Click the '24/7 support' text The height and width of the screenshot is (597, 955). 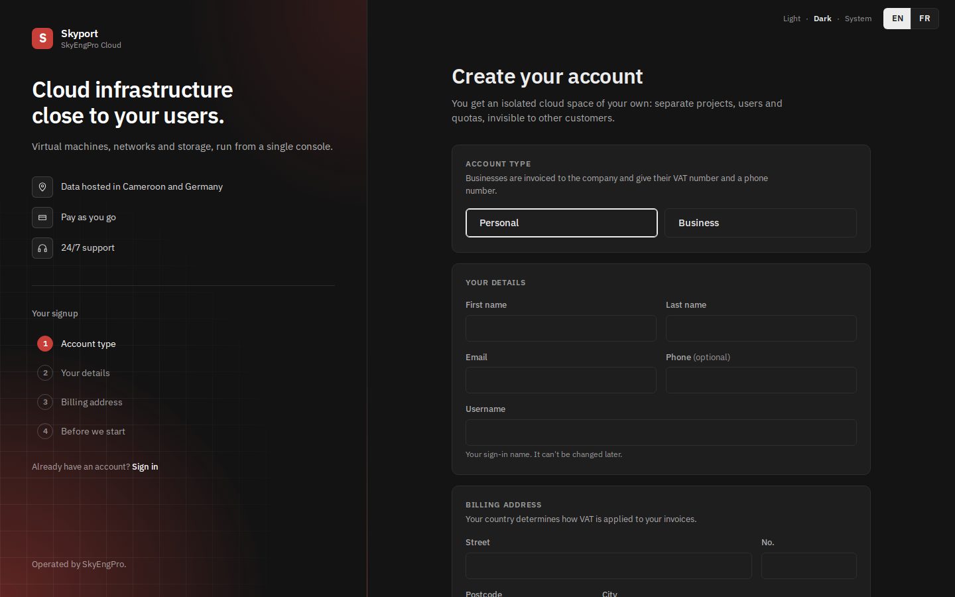88,248
